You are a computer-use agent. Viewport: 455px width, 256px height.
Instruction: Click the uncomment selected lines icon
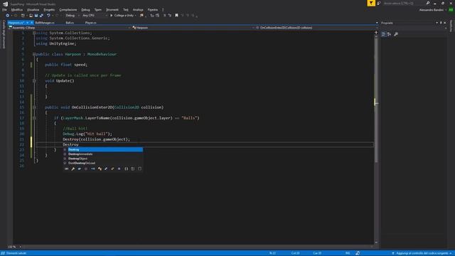coord(170,16)
